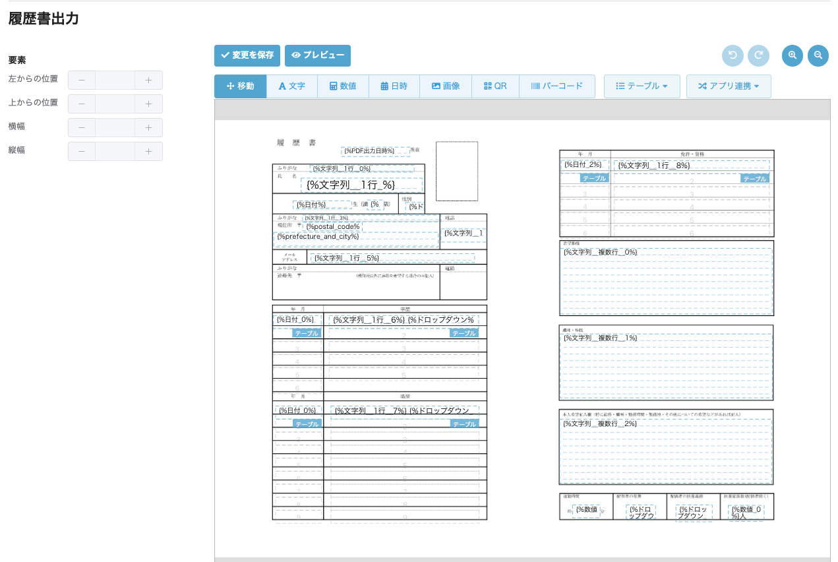Decrease 上からの位置 with minus button

point(82,104)
